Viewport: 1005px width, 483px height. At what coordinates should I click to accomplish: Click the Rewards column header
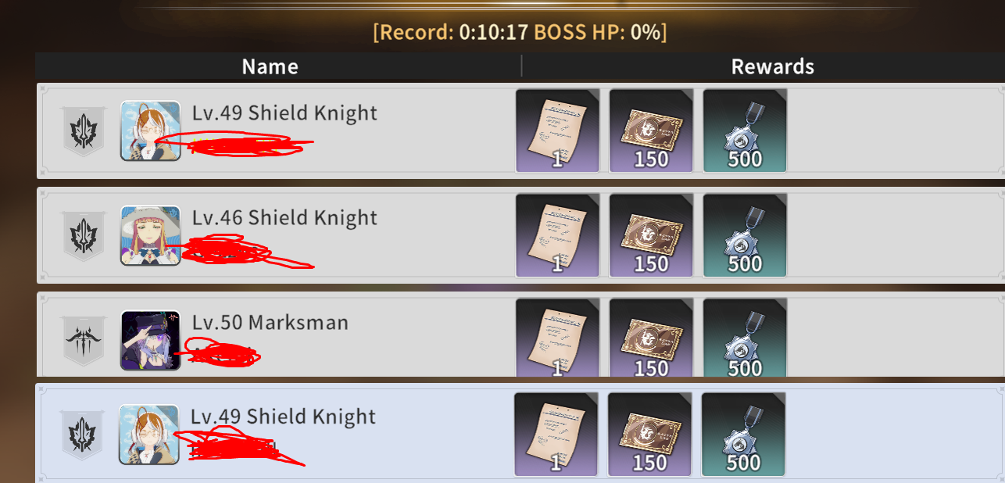[x=773, y=66]
